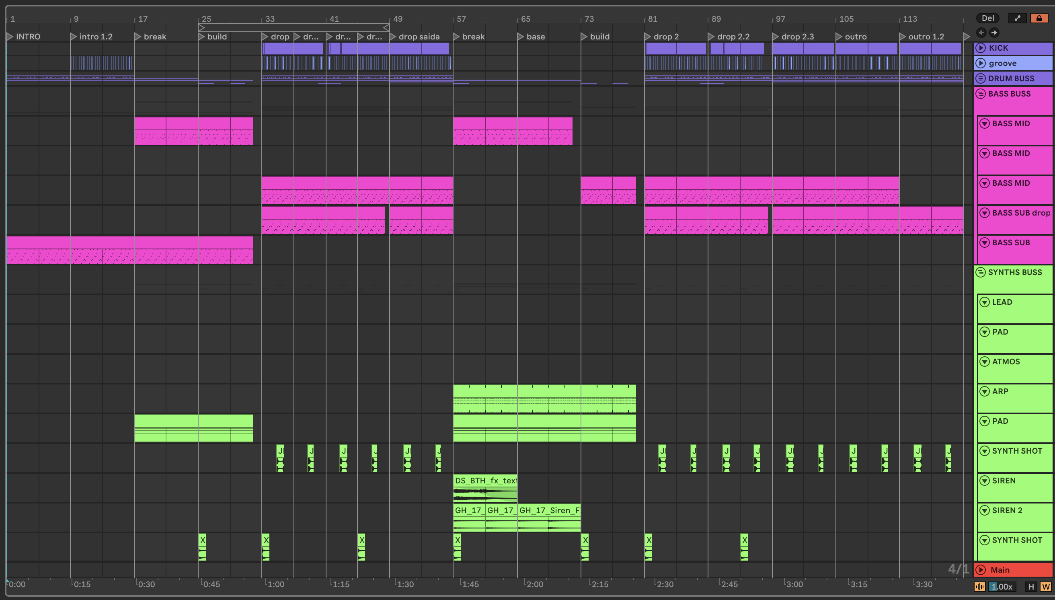Fold the SIREN 2 track arrow
The height and width of the screenshot is (600, 1055).
(985, 511)
